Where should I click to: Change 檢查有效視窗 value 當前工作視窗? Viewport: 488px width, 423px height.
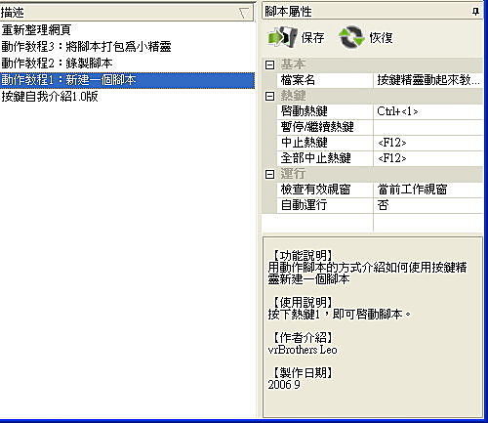tap(428, 190)
